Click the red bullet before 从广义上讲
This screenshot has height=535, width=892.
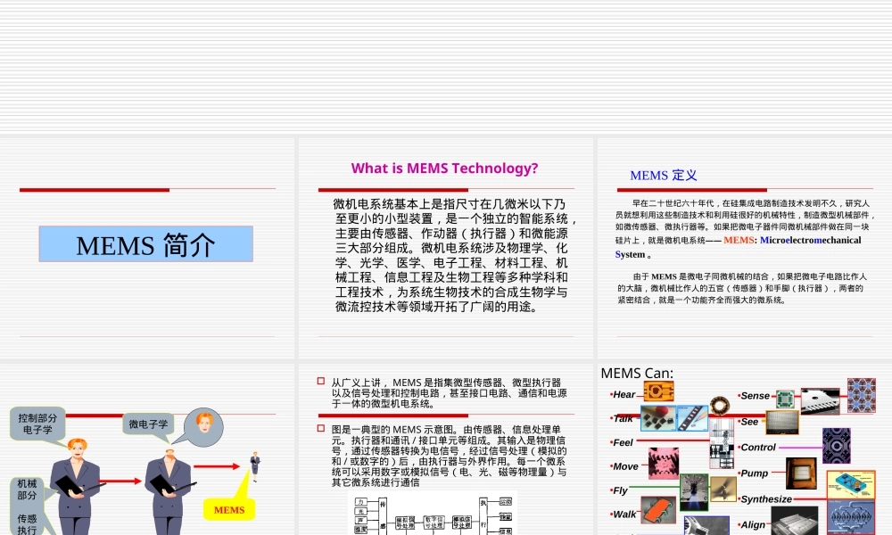pyautogui.click(x=321, y=382)
